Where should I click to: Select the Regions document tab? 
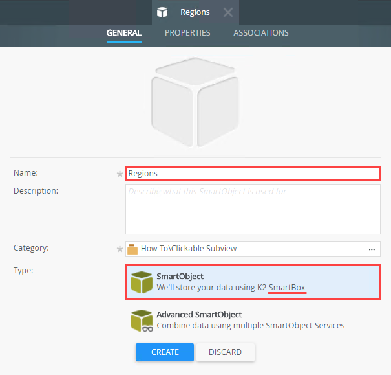[195, 12]
